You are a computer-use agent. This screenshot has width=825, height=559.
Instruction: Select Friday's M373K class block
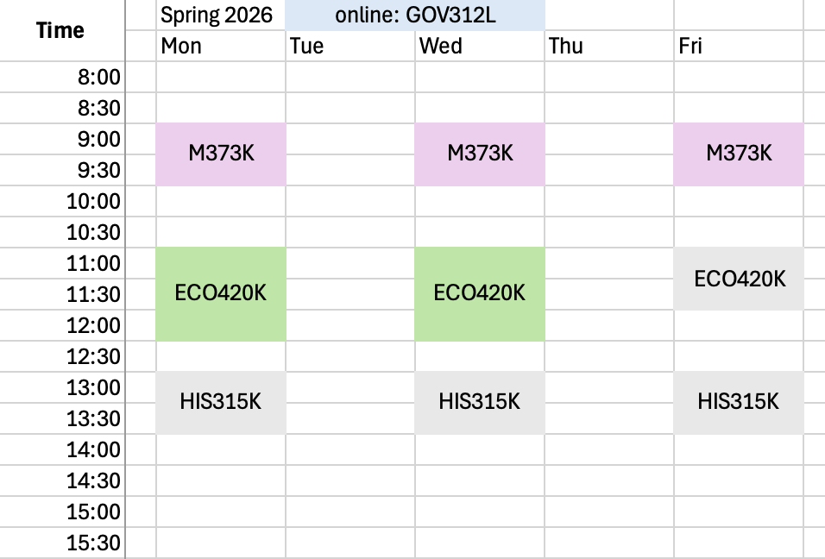pyautogui.click(x=739, y=154)
